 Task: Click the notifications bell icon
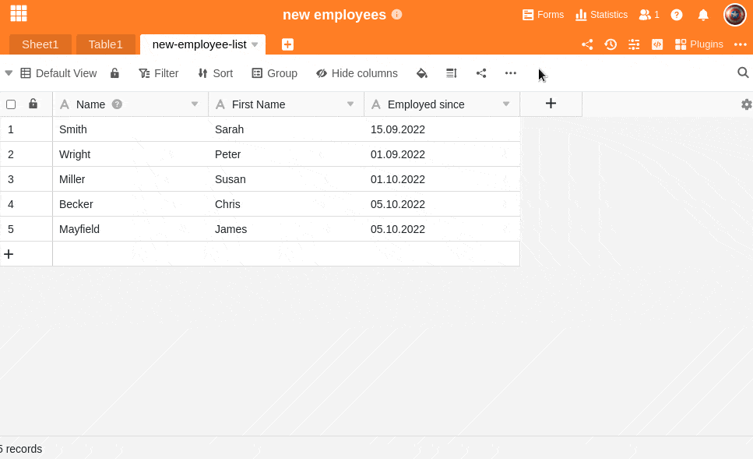703,15
